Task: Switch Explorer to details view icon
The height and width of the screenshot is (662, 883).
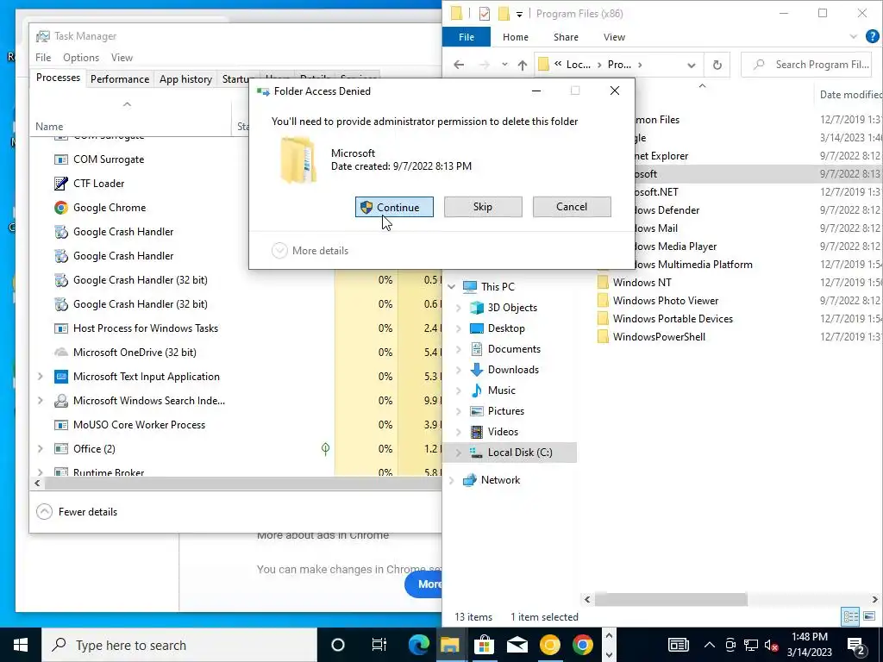Action: tap(850, 616)
